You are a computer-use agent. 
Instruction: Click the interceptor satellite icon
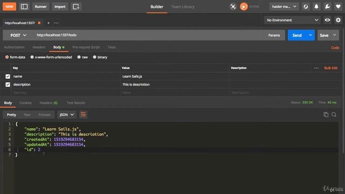click(x=233, y=6)
